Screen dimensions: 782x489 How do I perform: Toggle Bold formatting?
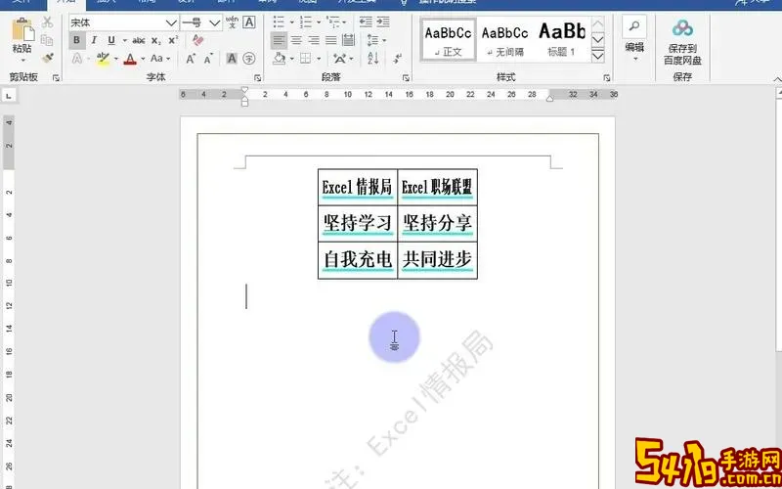coord(77,40)
